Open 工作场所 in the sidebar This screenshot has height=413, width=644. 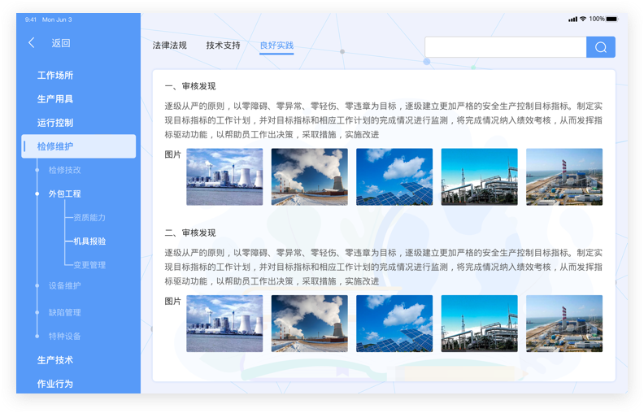tap(55, 75)
